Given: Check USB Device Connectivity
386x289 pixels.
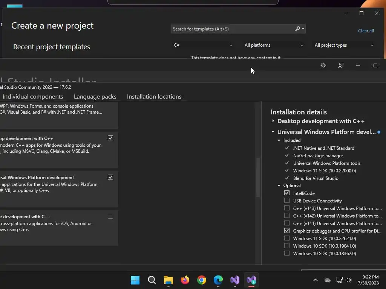Looking at the screenshot, I should pos(287,201).
